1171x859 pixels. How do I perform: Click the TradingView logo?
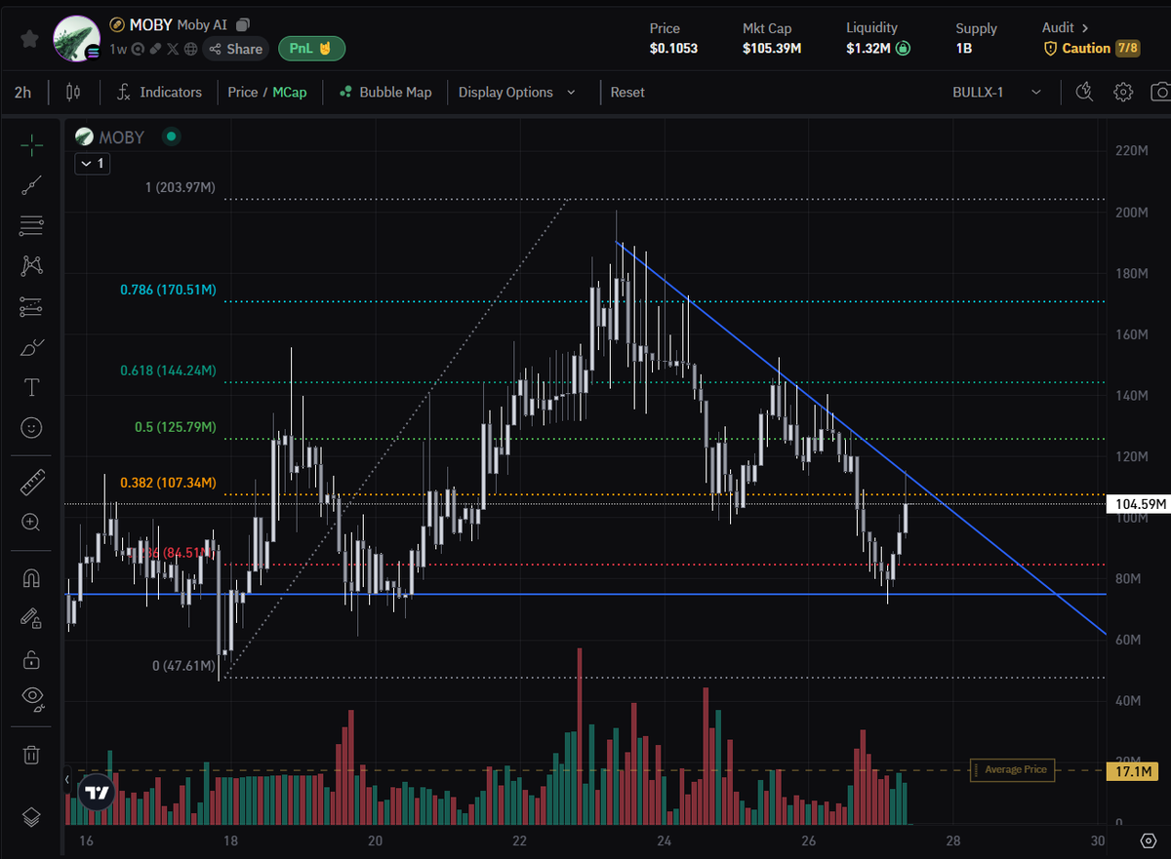point(96,794)
